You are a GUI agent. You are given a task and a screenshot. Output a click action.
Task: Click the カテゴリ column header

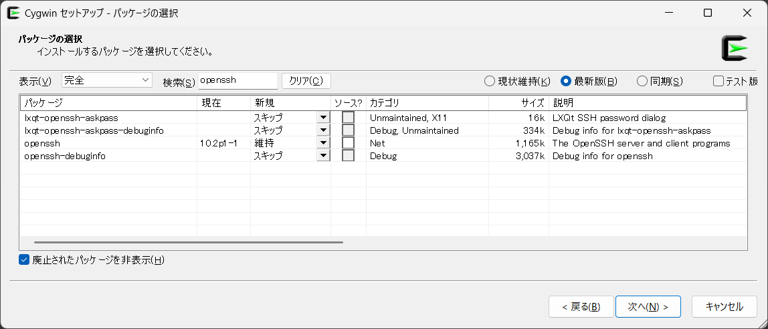(427, 103)
